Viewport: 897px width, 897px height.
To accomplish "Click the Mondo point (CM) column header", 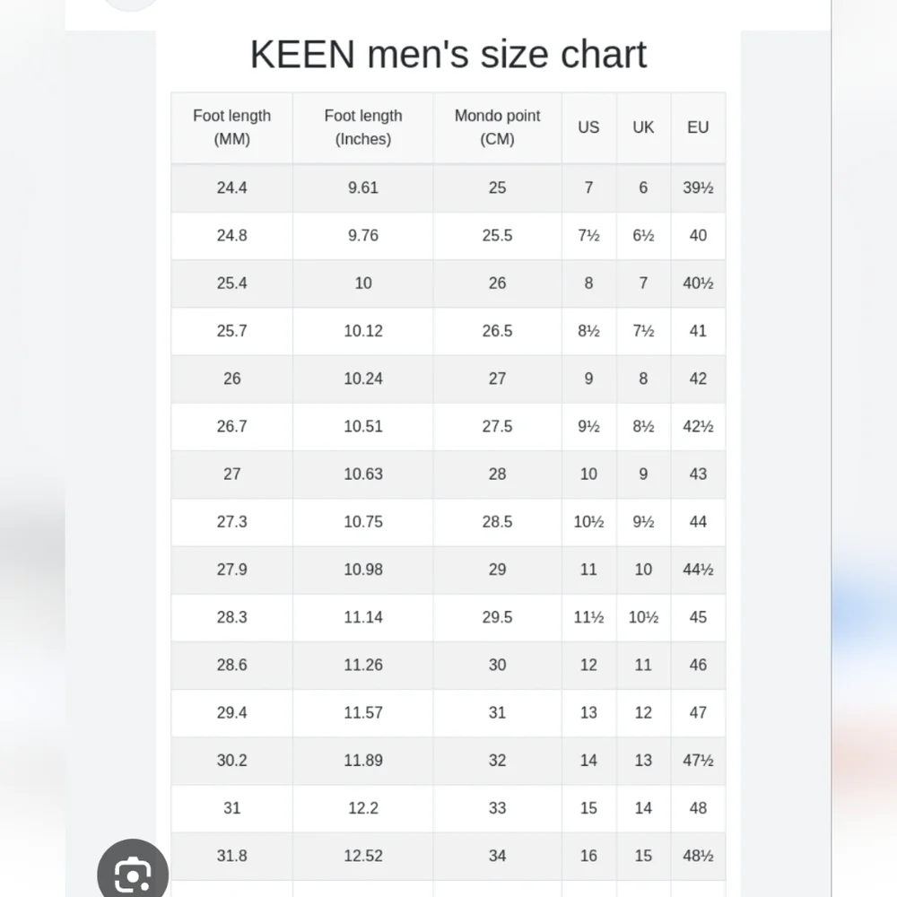I will coord(497,127).
